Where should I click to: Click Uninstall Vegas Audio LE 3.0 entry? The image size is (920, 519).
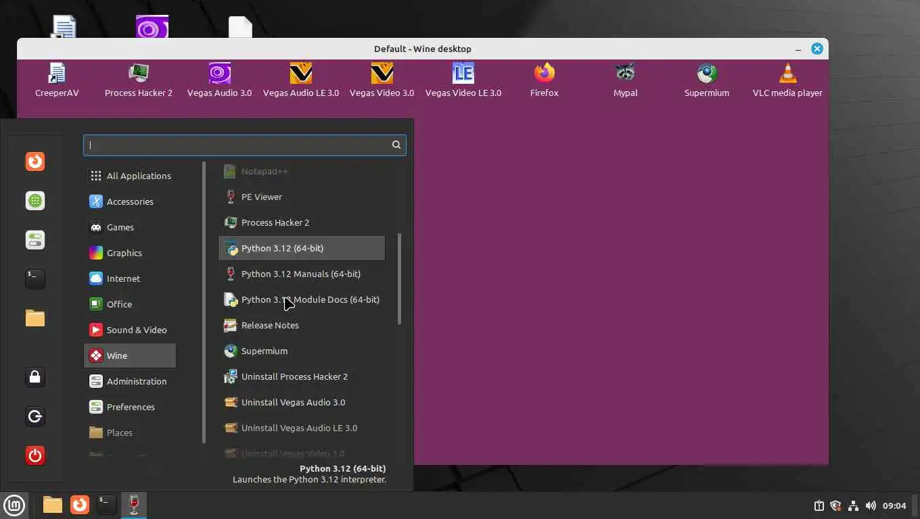302,428
